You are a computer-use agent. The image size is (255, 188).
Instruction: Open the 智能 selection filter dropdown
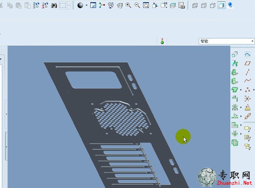227,41
